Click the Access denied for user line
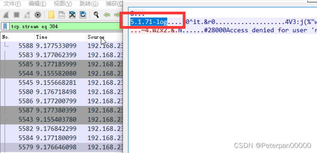Viewport: 317px width, 153px height. [x=223, y=30]
